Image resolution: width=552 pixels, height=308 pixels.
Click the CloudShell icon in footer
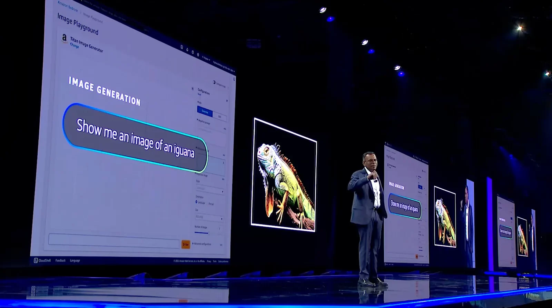36,260
